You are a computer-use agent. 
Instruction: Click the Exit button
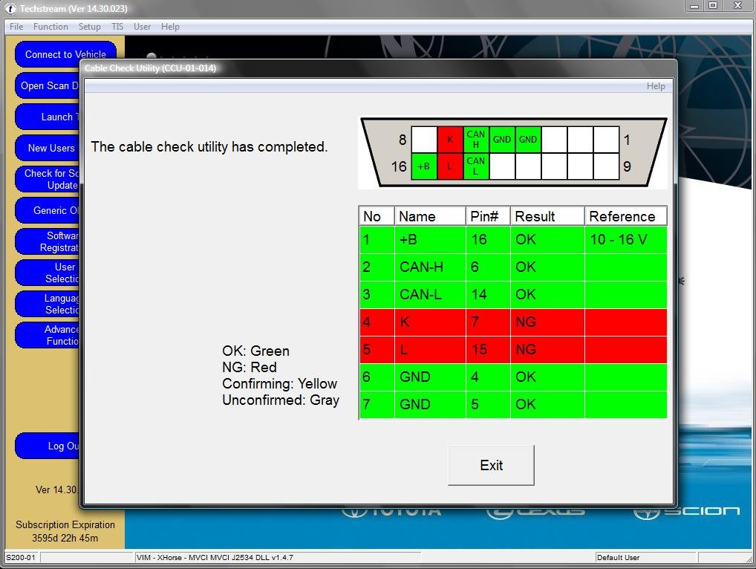(491, 465)
